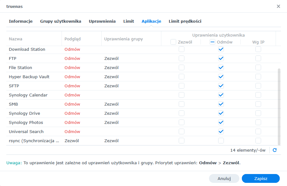
Task: Open the Uprawnienia tab
Action: 102,21
